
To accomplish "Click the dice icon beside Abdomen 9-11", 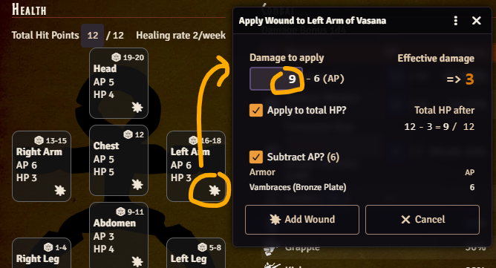I will coord(120,212).
